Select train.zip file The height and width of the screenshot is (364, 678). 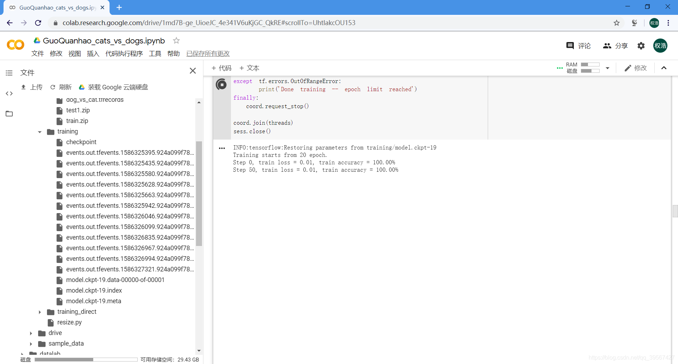pyautogui.click(x=77, y=121)
